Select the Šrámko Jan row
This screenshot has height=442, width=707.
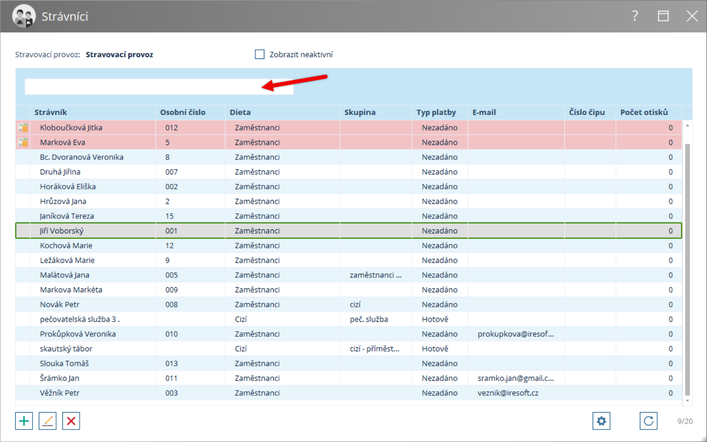pos(349,378)
